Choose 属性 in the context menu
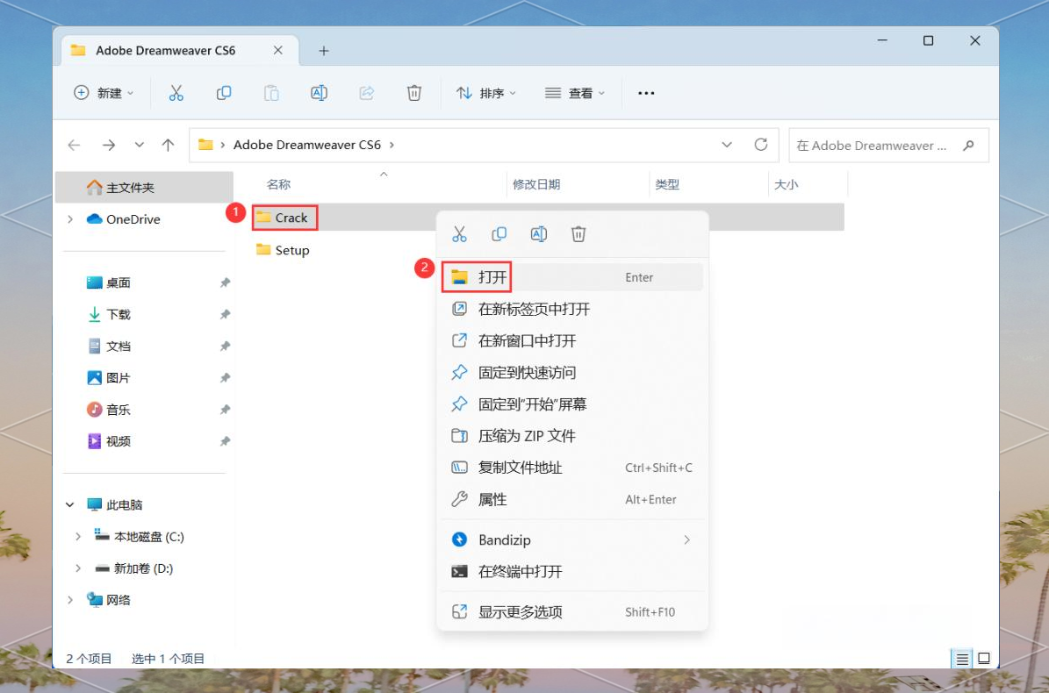 point(572,499)
